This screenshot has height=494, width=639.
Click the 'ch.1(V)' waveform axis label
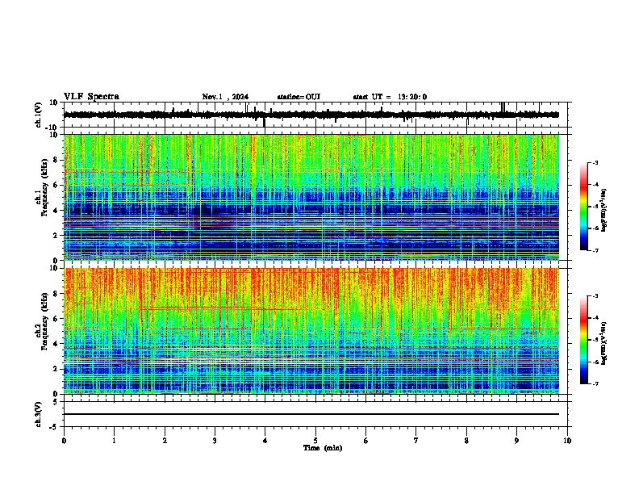click(38, 115)
